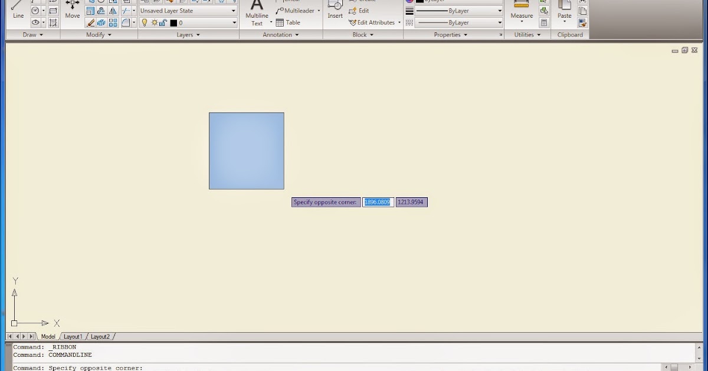Expand the Trim tool flyout arrow
Image resolution: width=708 pixels, height=371 pixels.
pyautogui.click(x=134, y=11)
